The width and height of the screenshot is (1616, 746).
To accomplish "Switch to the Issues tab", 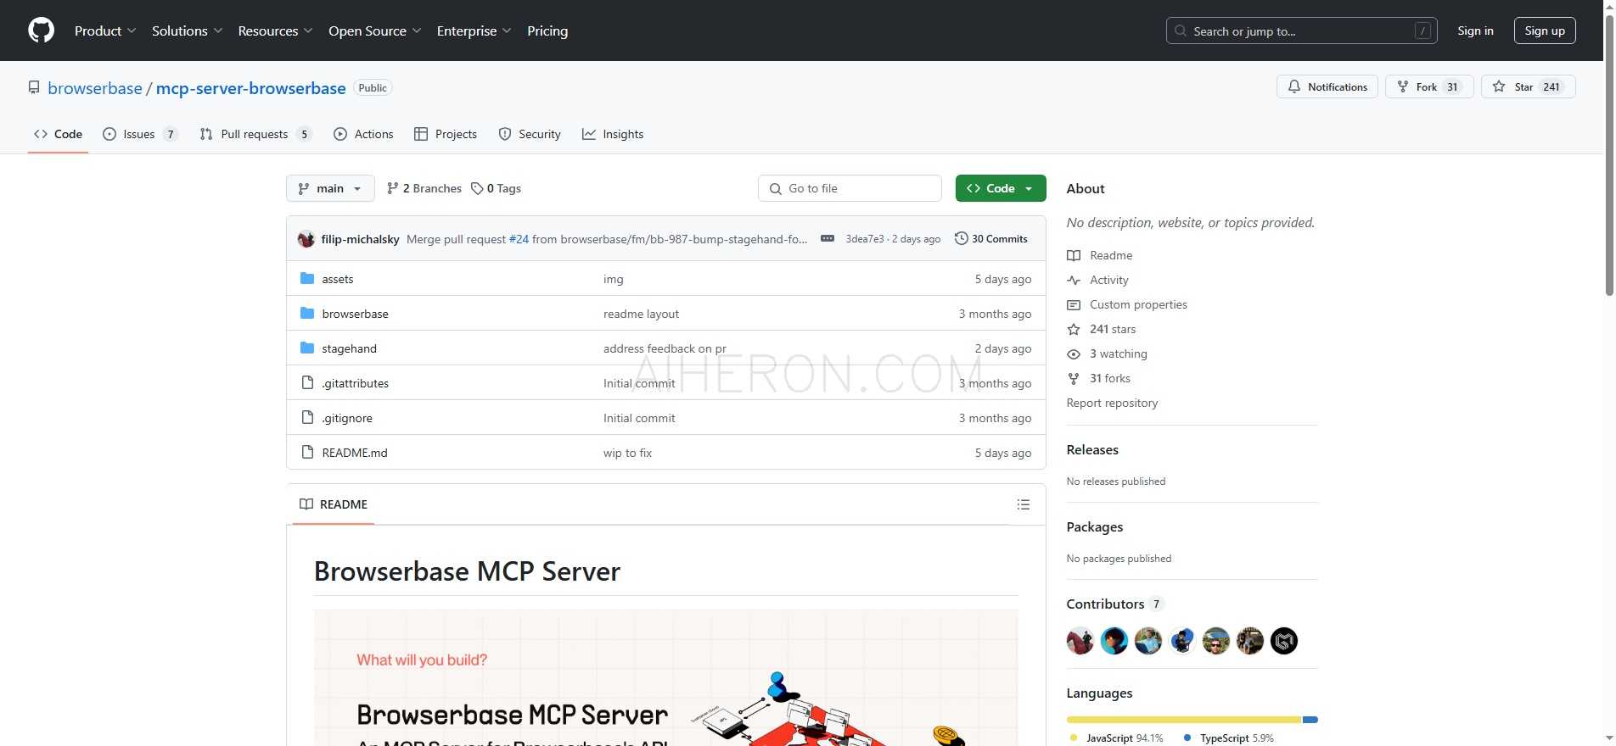I will (x=139, y=134).
